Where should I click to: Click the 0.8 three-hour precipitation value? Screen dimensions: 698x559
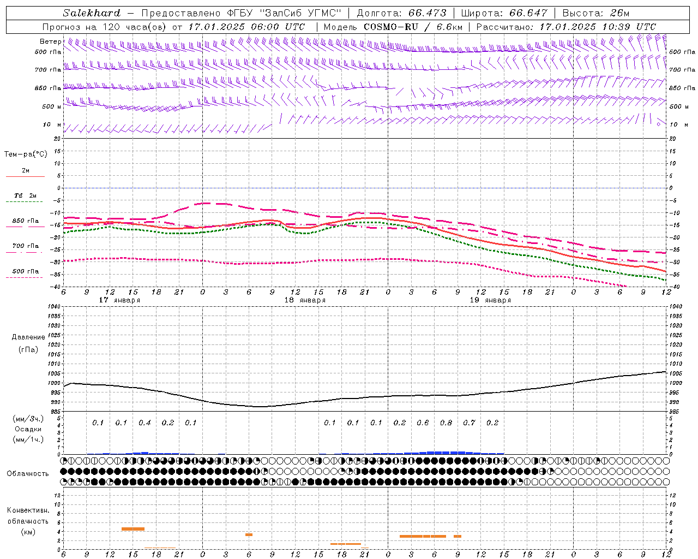click(x=446, y=423)
